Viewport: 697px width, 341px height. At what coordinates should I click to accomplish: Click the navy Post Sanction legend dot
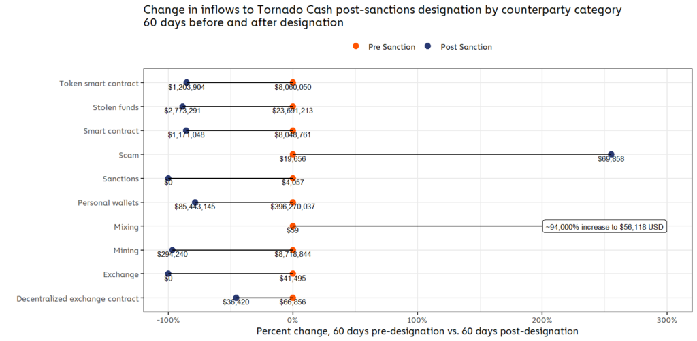point(428,47)
